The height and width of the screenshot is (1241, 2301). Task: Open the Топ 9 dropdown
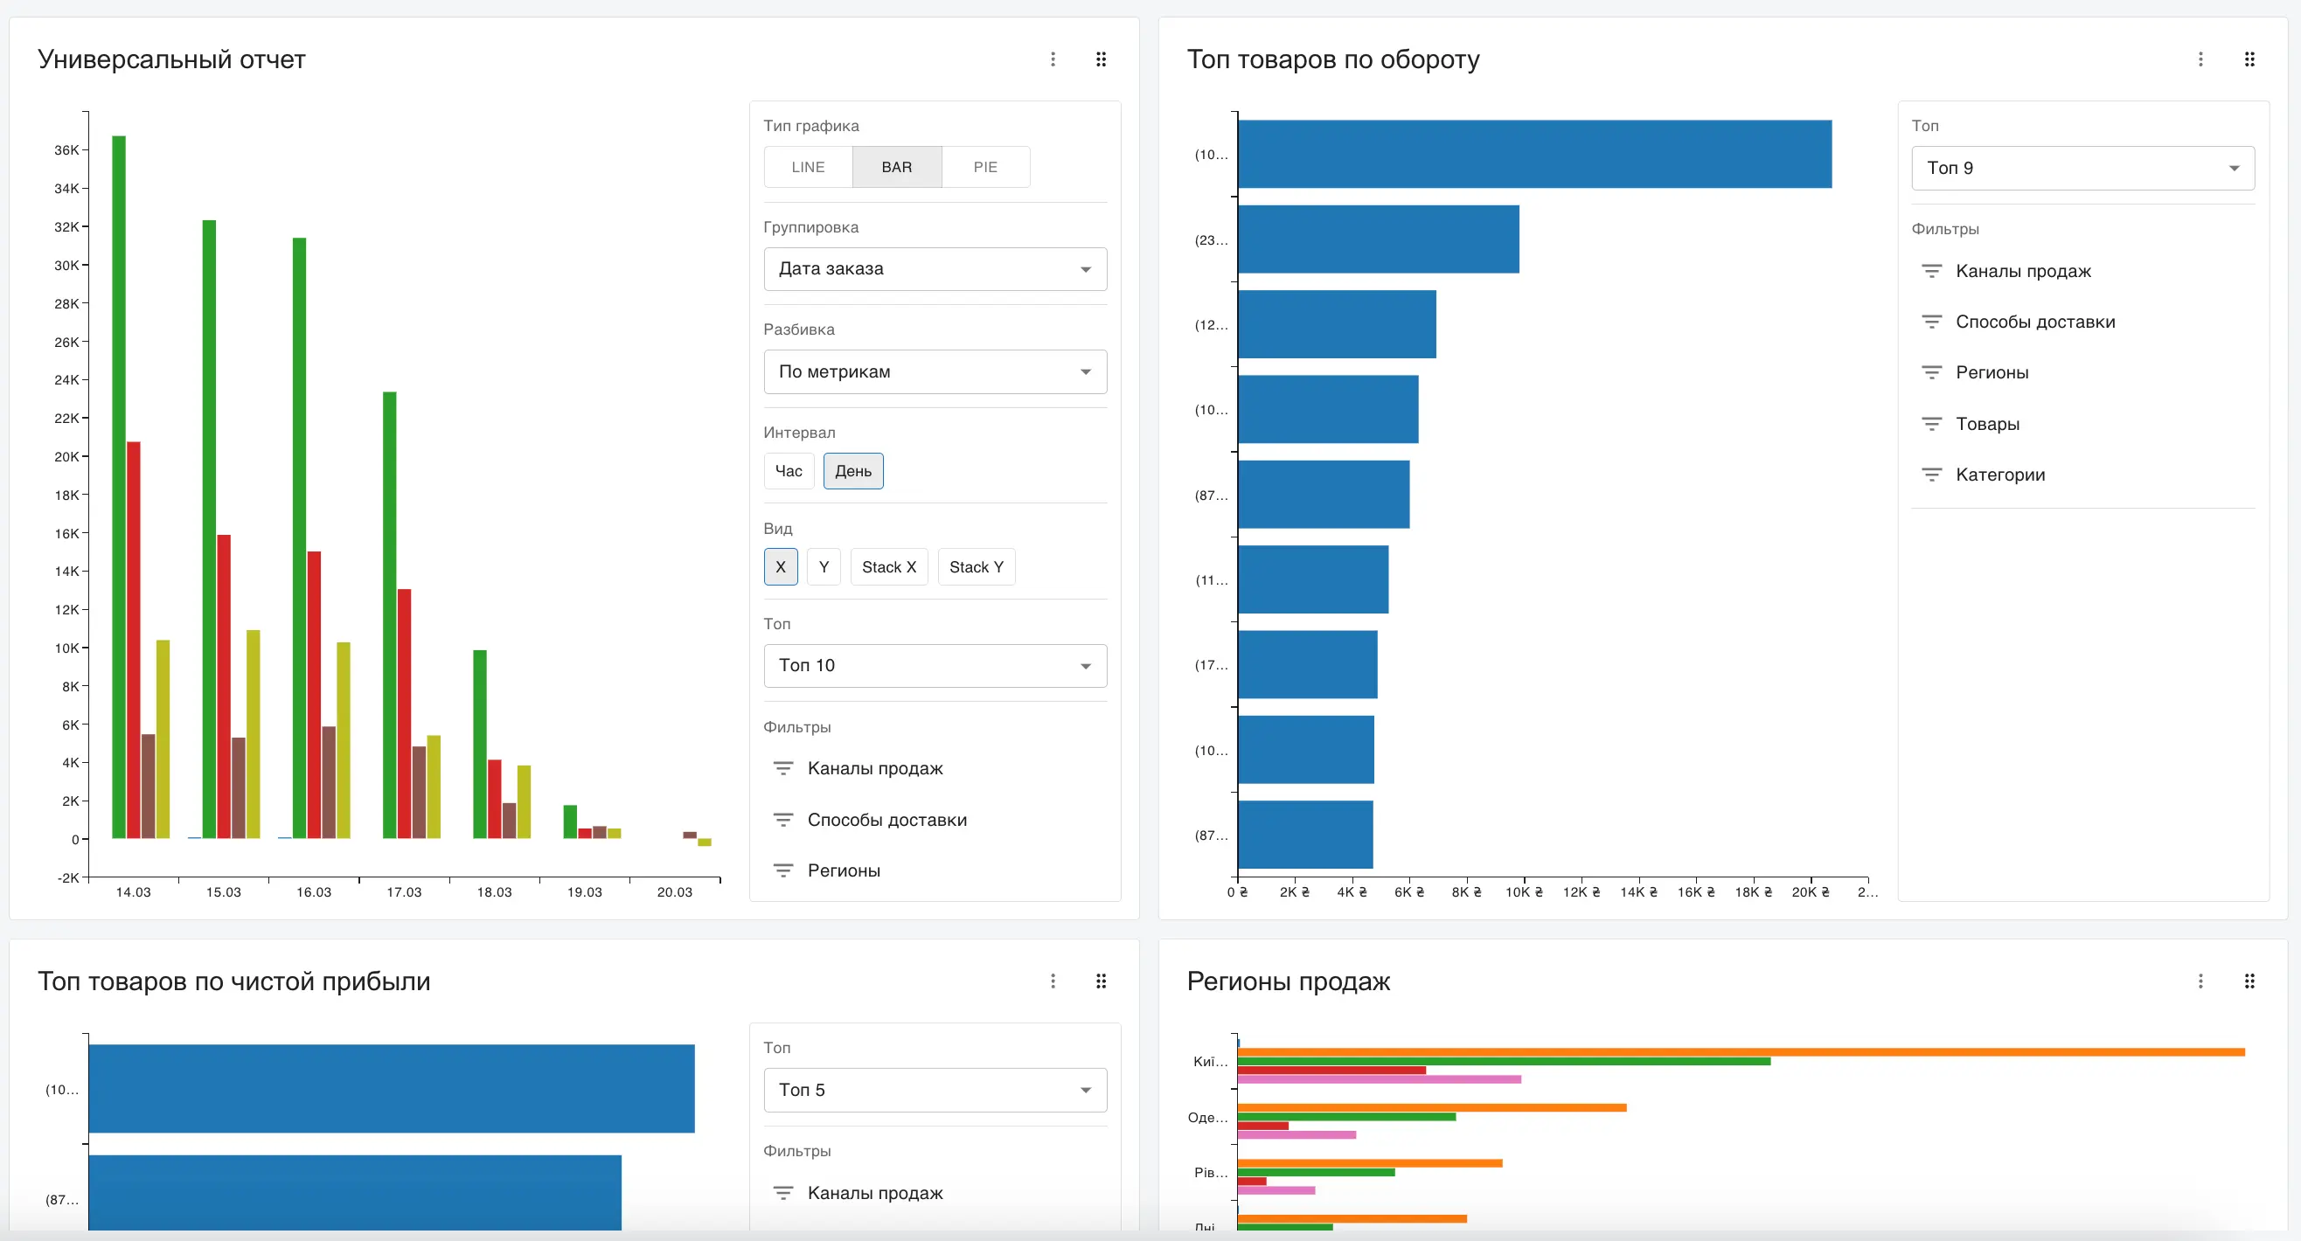pyautogui.click(x=2082, y=168)
